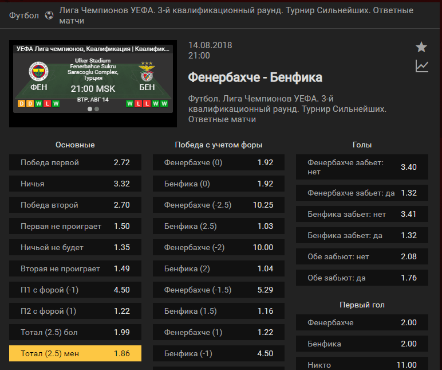Click the Fenerbahce club logo

click(x=38, y=71)
